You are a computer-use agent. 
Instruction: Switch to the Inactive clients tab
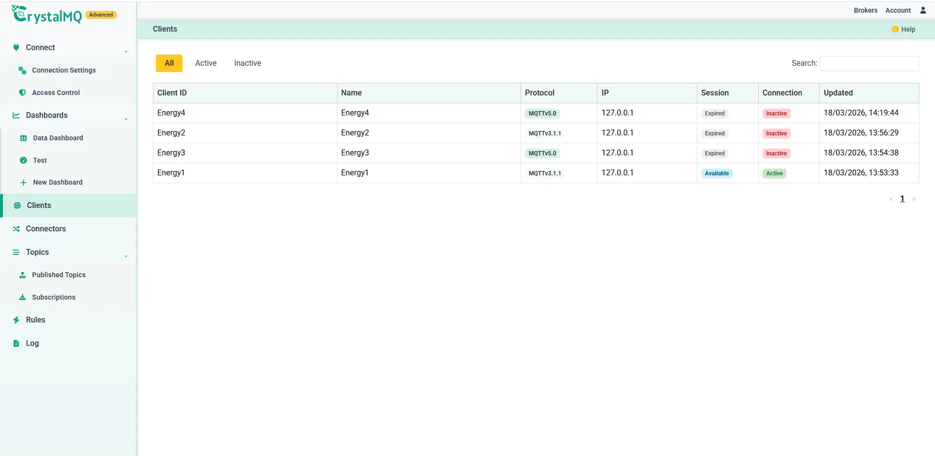(247, 63)
